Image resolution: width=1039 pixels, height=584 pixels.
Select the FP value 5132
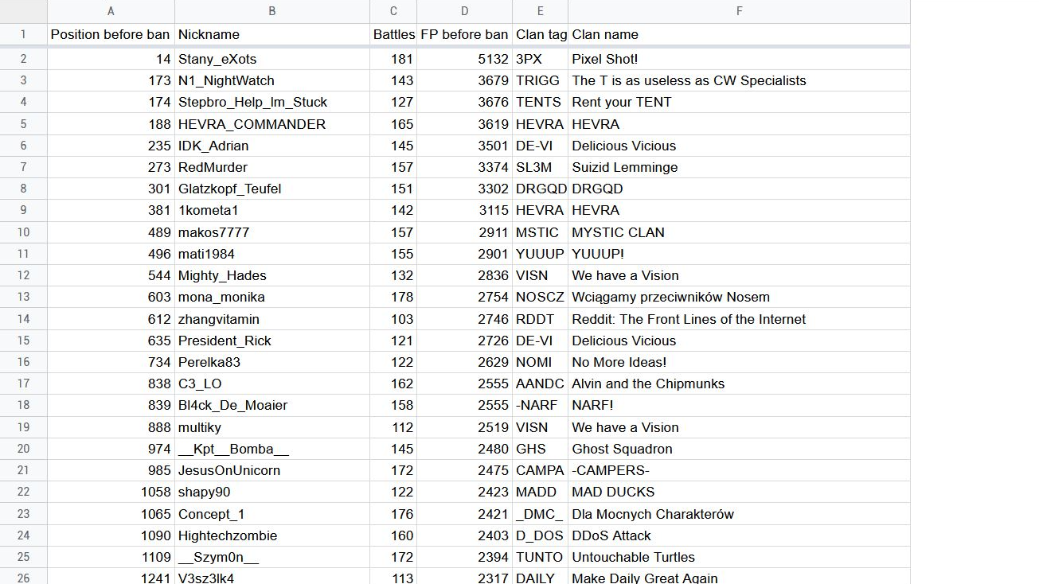click(465, 59)
